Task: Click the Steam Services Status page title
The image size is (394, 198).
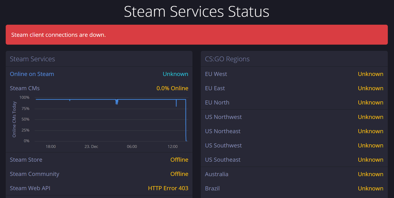Action: [197, 12]
